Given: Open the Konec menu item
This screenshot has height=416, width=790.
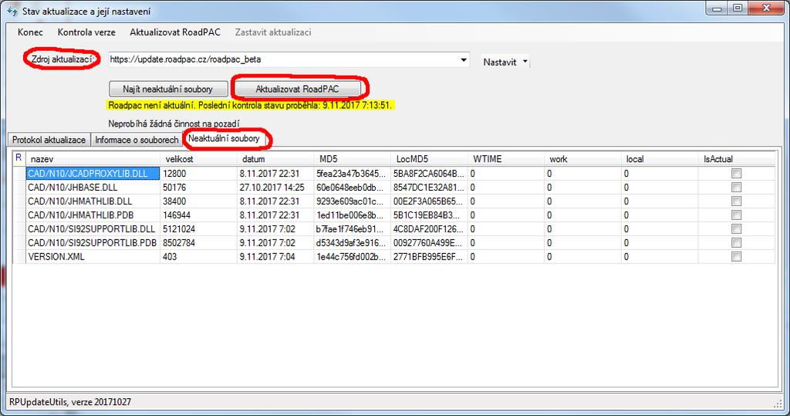Looking at the screenshot, I should 30,32.
